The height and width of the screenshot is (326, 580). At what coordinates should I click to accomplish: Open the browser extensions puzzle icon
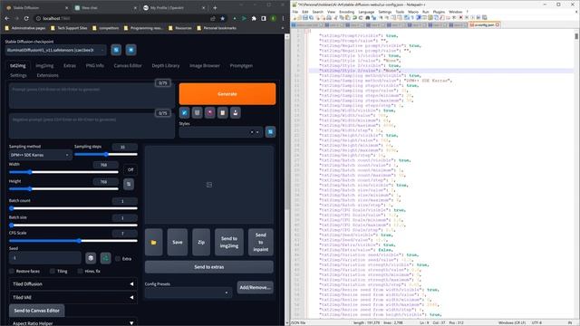point(254,18)
